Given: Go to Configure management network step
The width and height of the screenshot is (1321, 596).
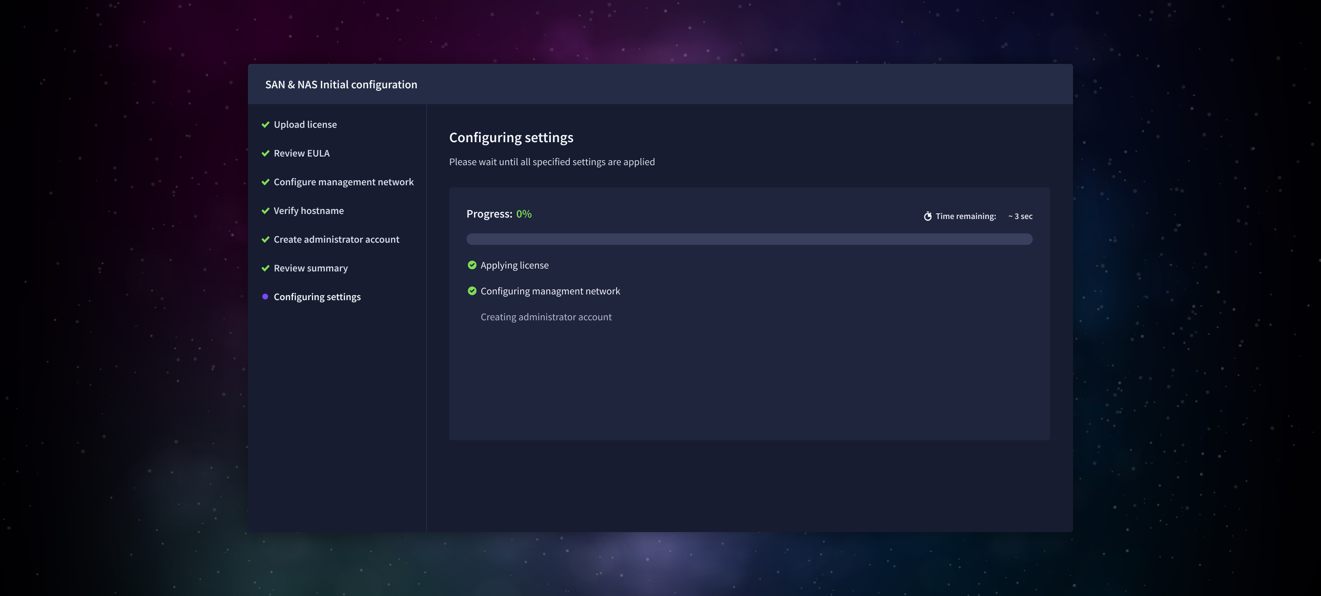Looking at the screenshot, I should 344,182.
